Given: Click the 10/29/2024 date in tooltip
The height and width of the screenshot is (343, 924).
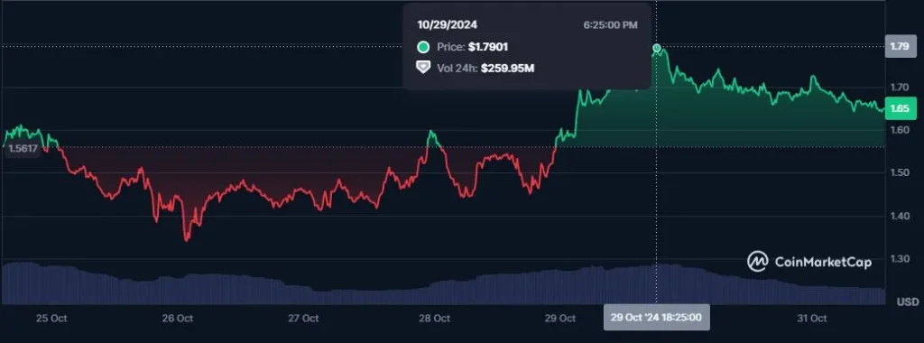Looking at the screenshot, I should 448,25.
